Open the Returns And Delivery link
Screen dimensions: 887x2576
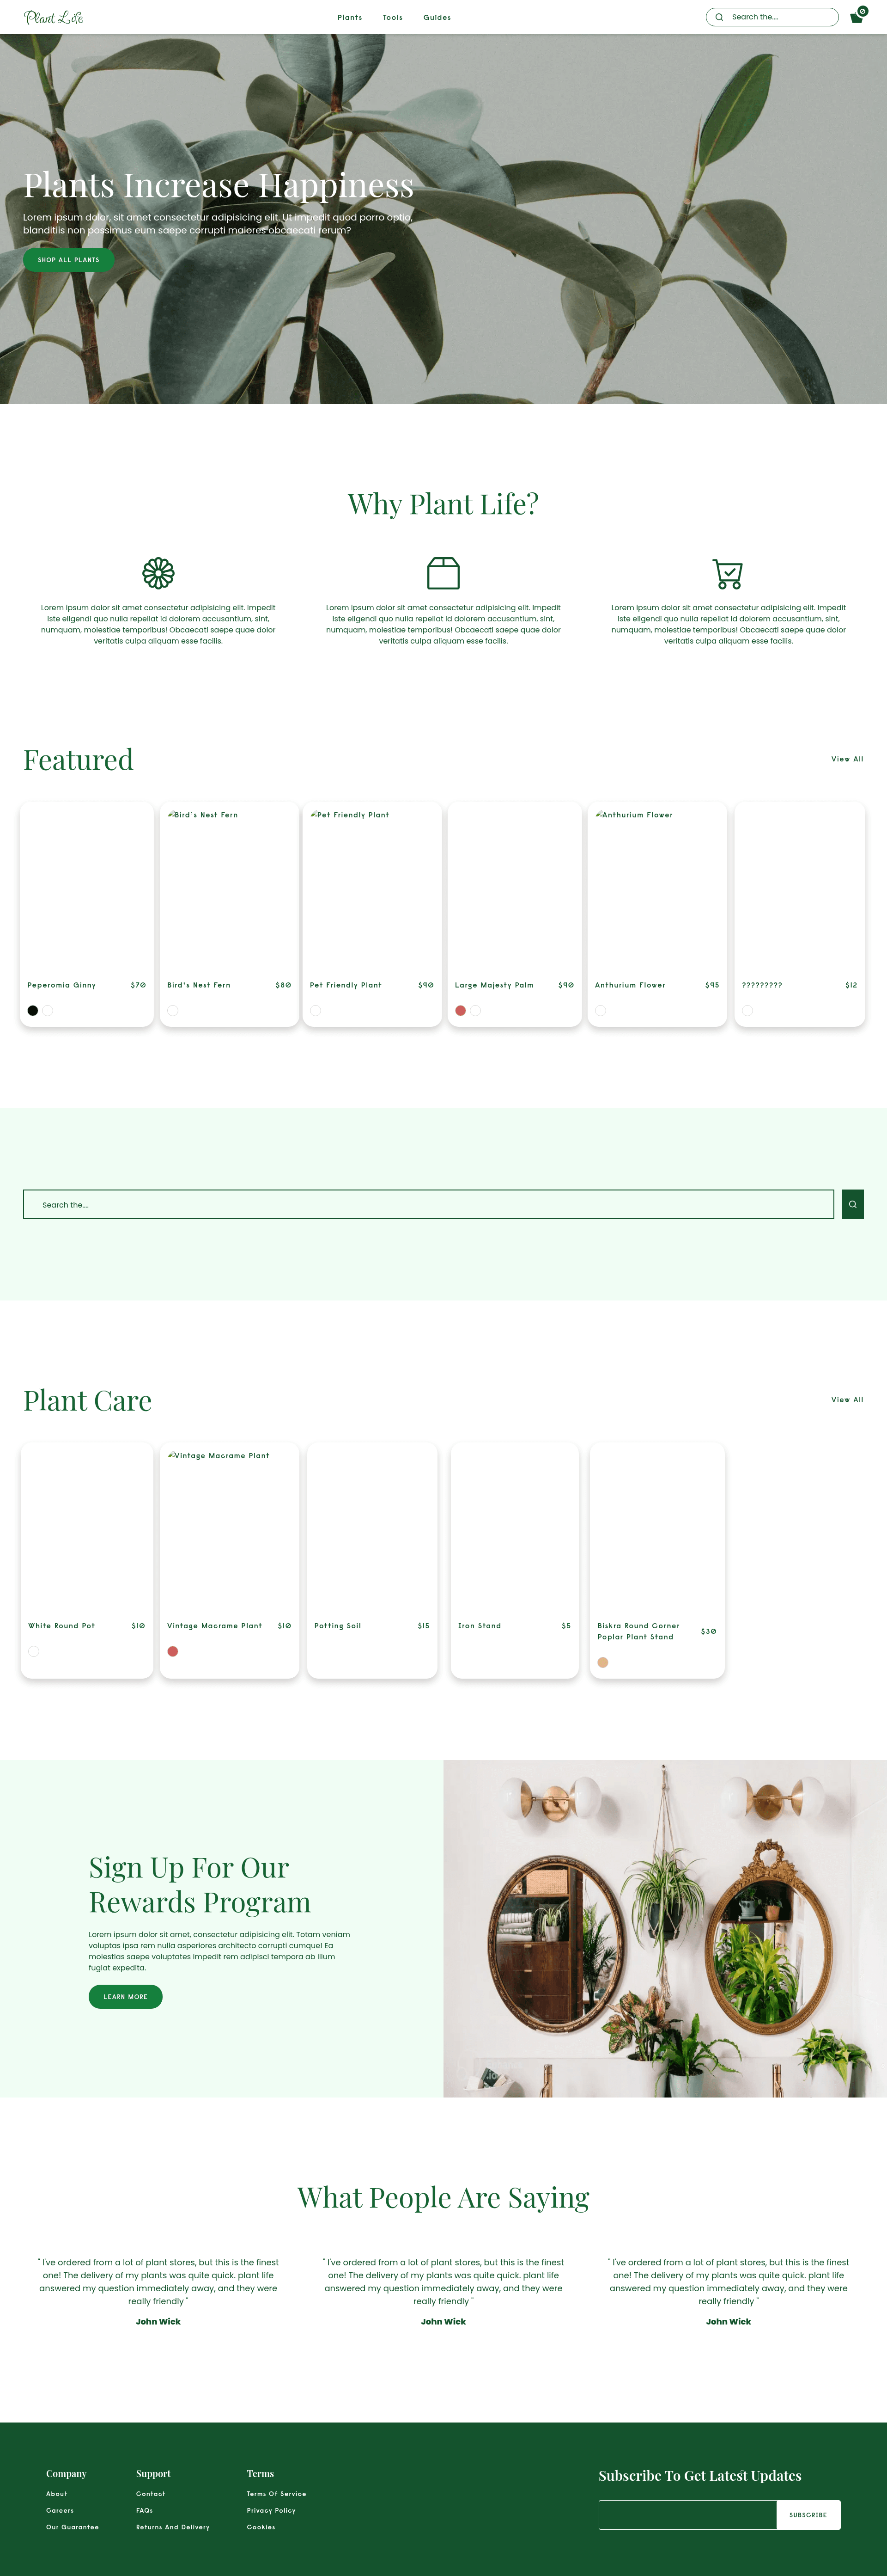click(173, 2527)
